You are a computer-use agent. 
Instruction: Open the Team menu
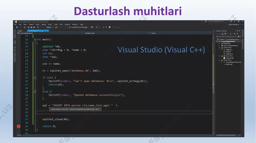coord(50,24)
